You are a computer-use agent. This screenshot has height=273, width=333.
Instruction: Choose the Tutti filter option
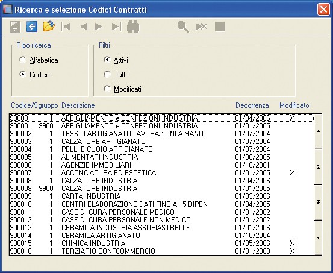point(115,75)
